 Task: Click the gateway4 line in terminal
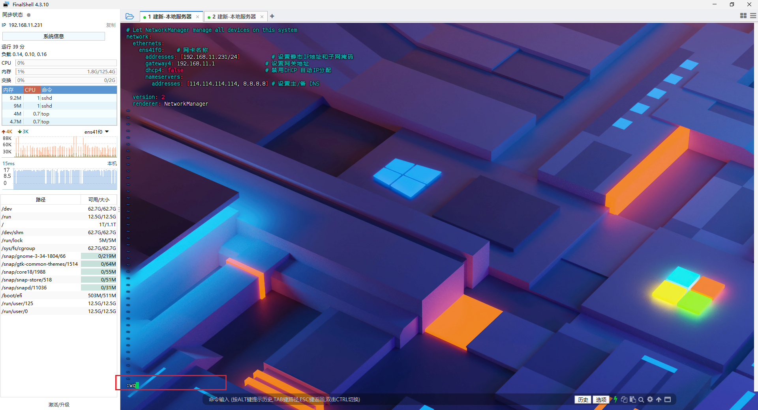pyautogui.click(x=180, y=63)
